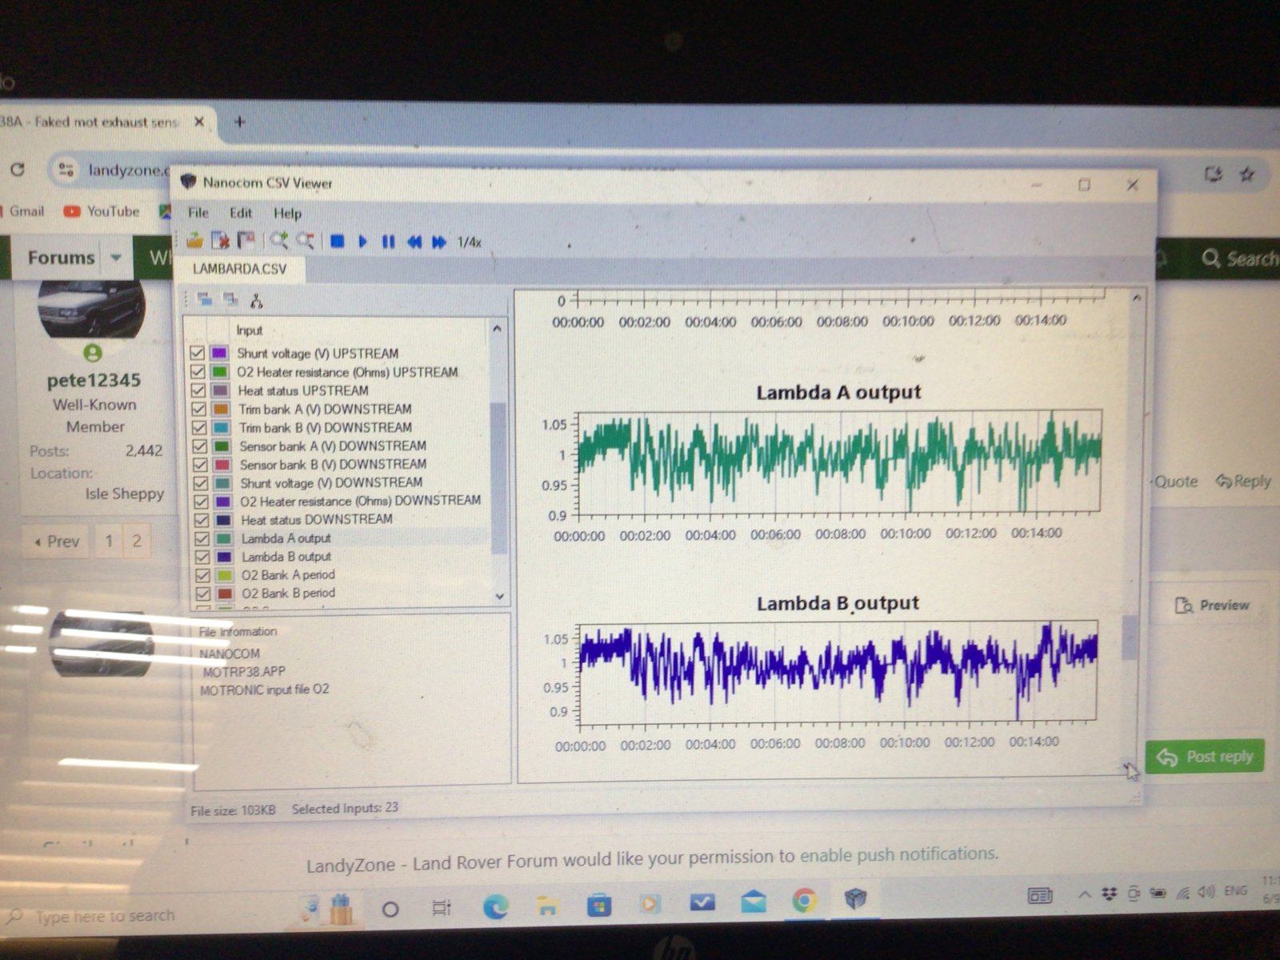
Task: Click the Preview button in browser
Action: coord(1213,605)
